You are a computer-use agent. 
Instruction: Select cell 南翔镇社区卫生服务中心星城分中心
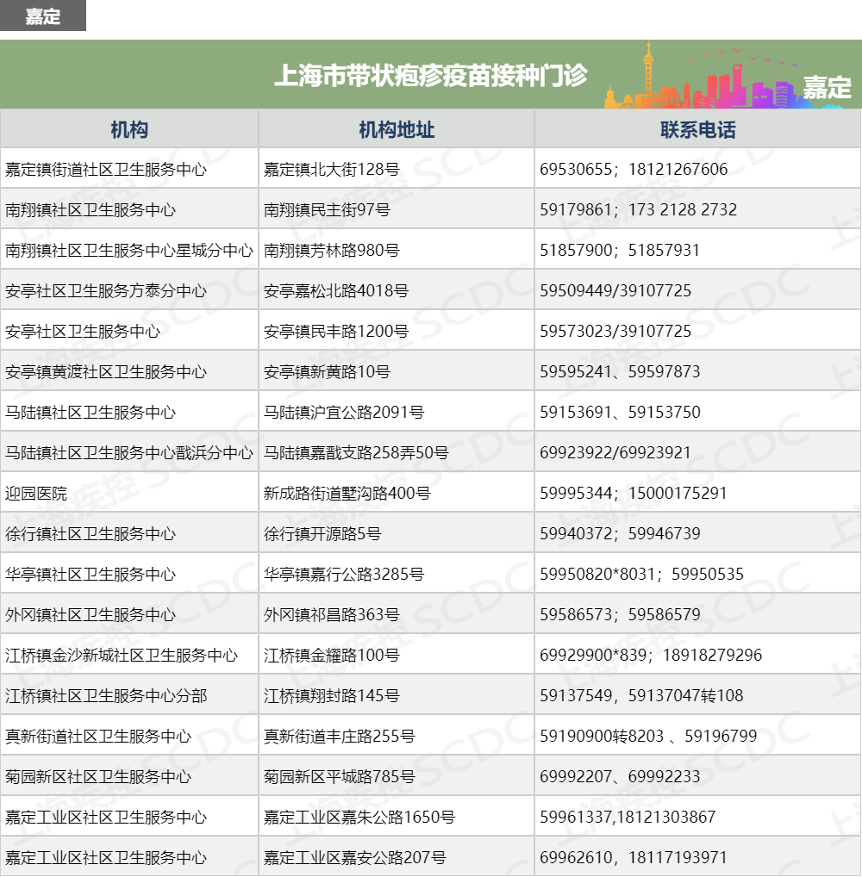pyautogui.click(x=129, y=250)
